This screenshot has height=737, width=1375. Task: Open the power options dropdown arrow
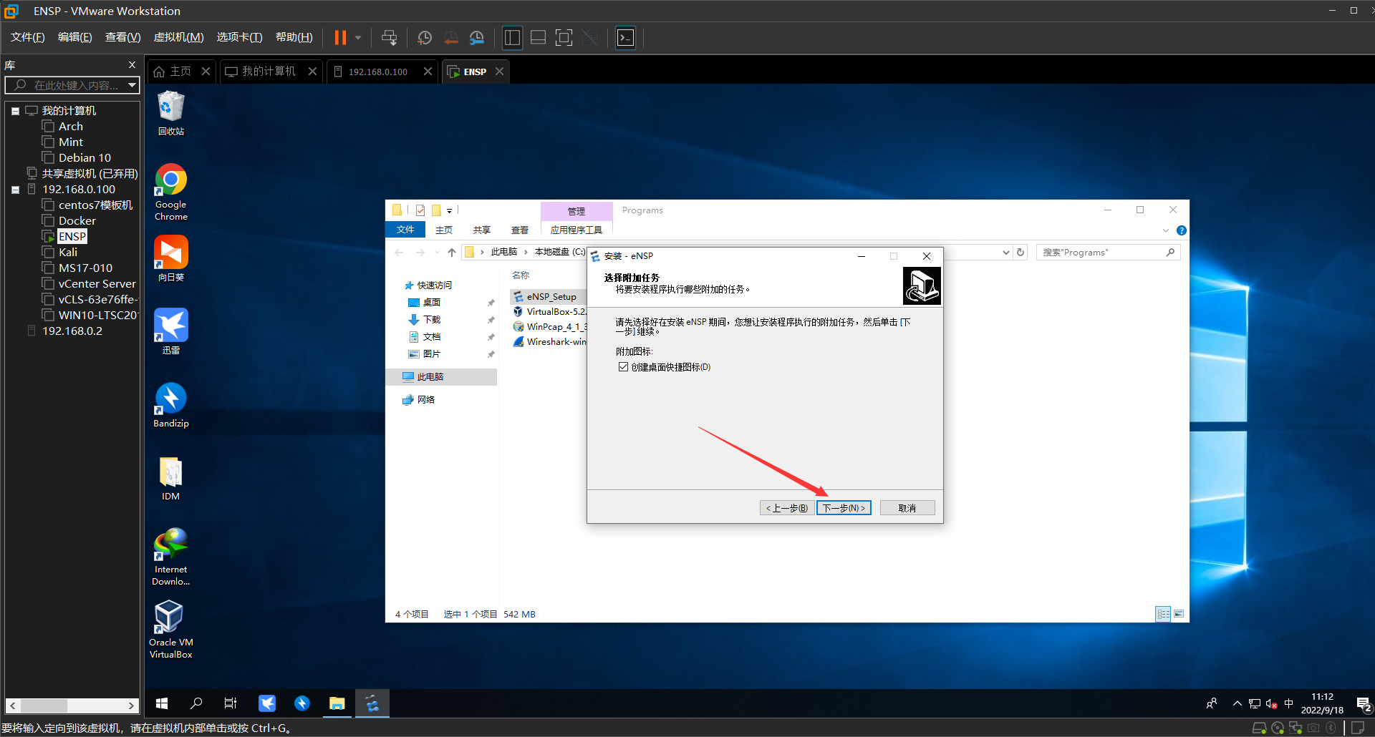[358, 37]
